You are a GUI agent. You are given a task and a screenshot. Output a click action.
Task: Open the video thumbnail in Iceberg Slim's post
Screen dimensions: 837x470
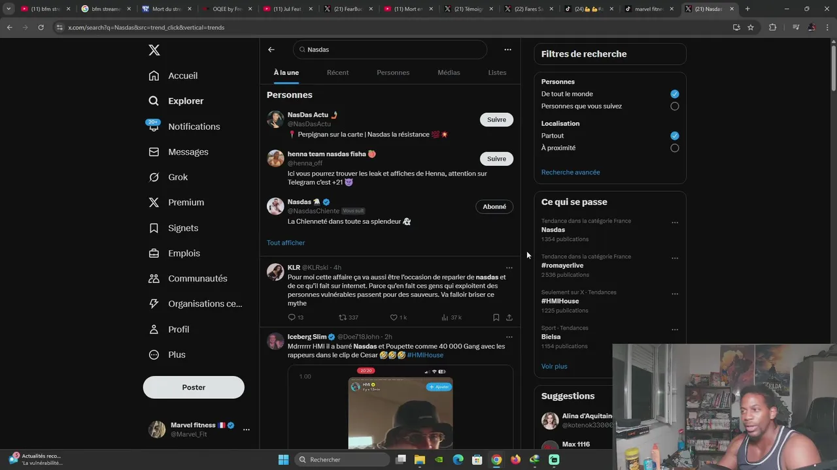[x=400, y=408]
